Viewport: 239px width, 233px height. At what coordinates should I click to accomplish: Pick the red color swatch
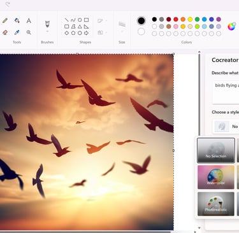coord(176,19)
